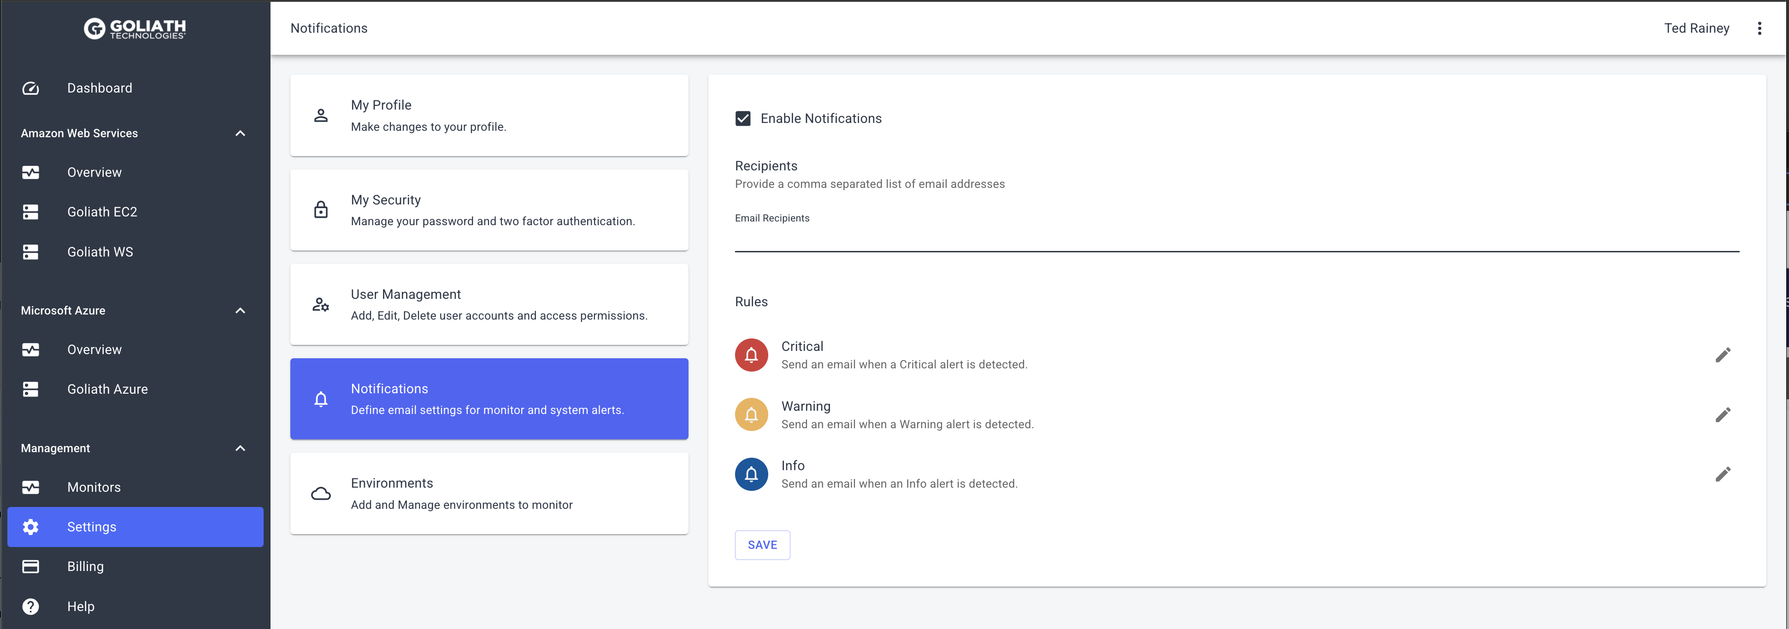
Task: Click the My Security lock icon
Action: [321, 210]
